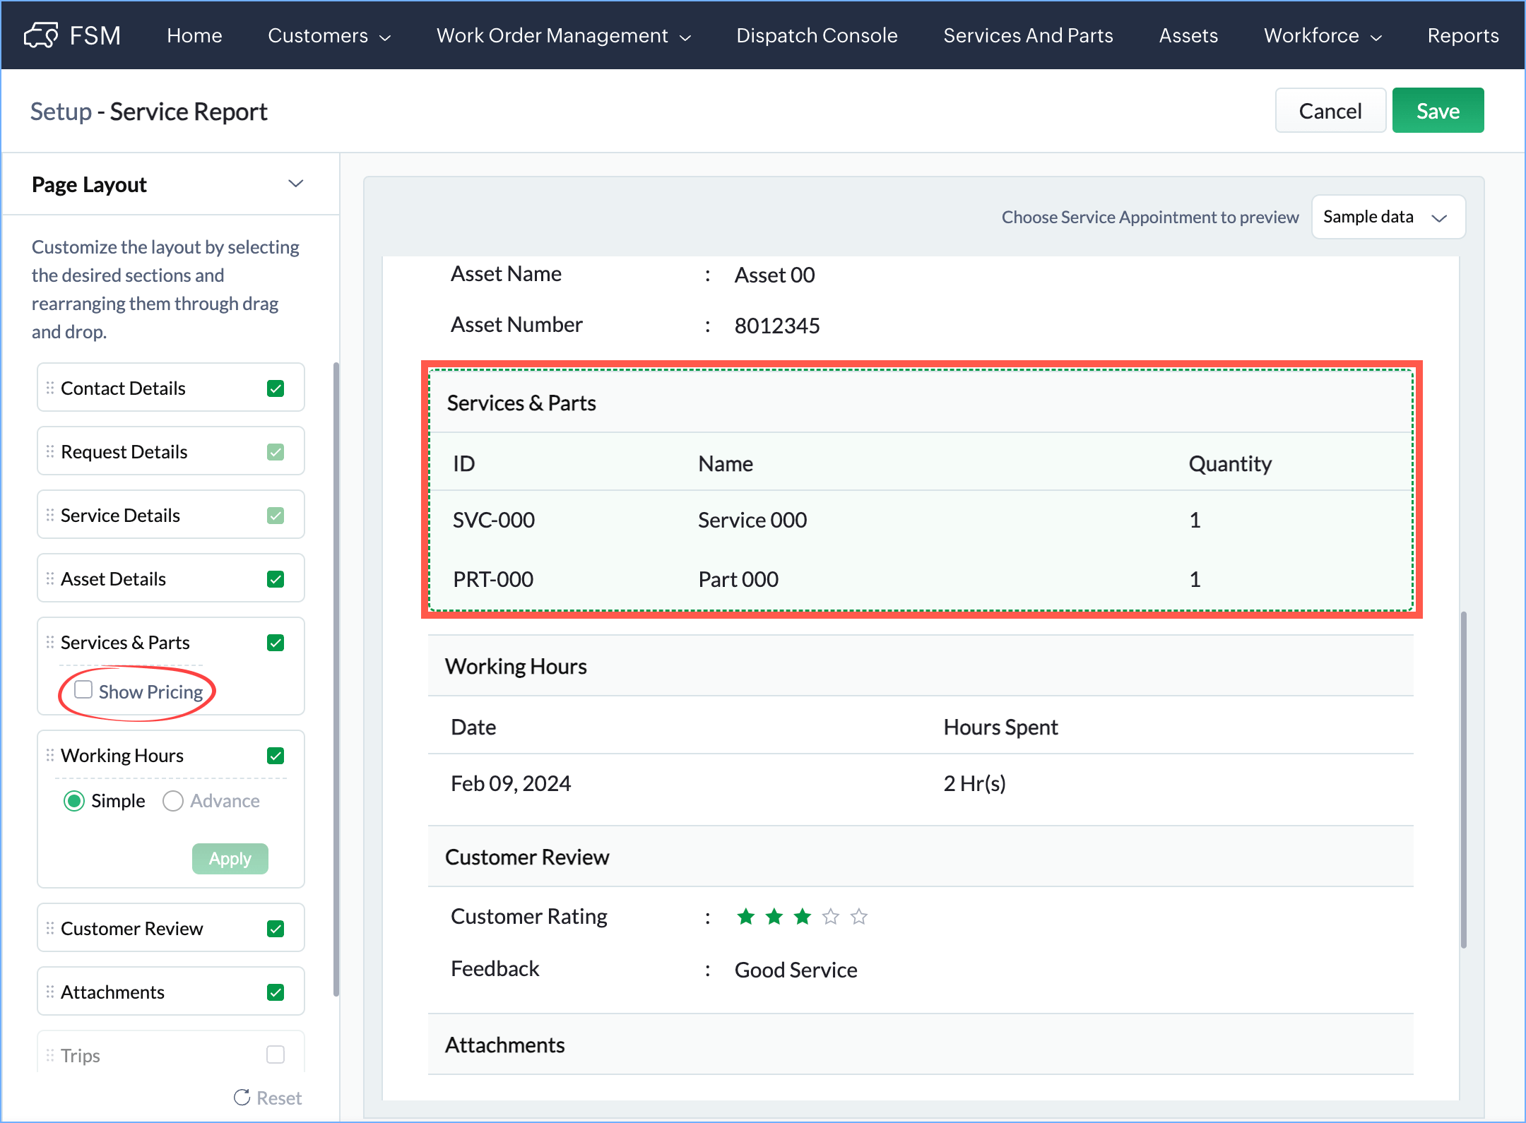This screenshot has height=1123, width=1526.
Task: Collapse the Page Layout panel
Action: point(295,184)
